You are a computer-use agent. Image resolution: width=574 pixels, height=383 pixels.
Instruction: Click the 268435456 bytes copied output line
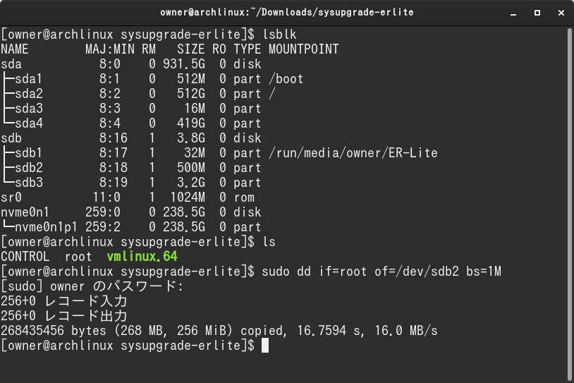219,331
